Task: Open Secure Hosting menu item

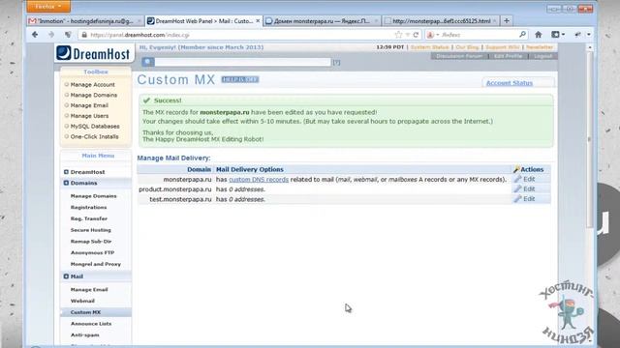Action: (90, 230)
